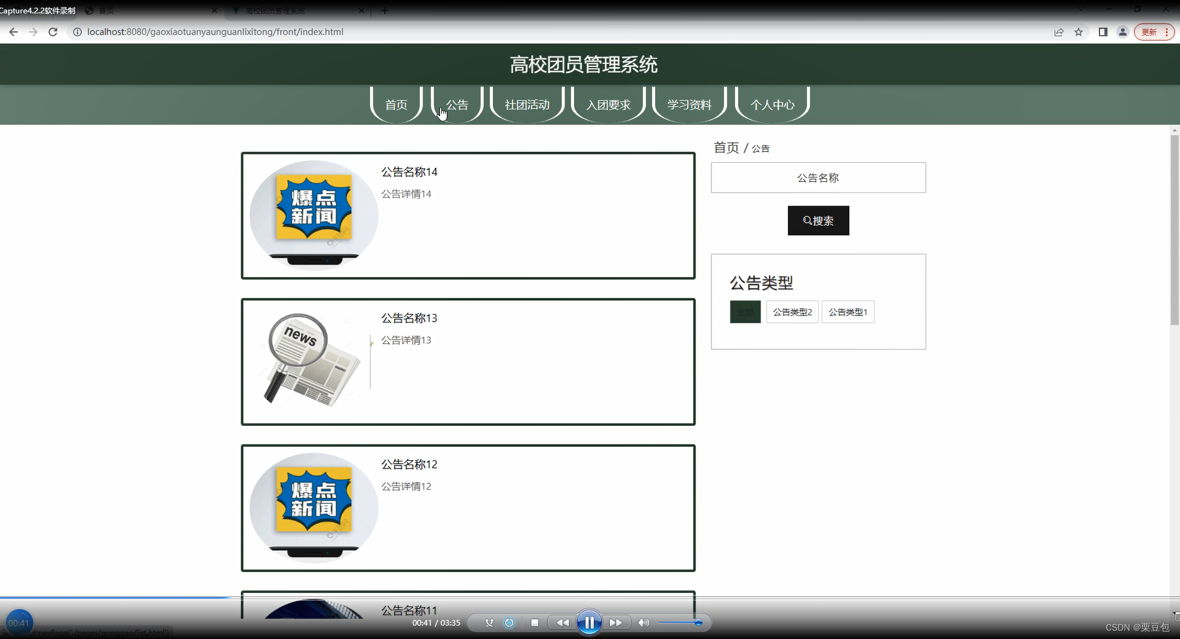Click the browser forward arrow

(33, 32)
